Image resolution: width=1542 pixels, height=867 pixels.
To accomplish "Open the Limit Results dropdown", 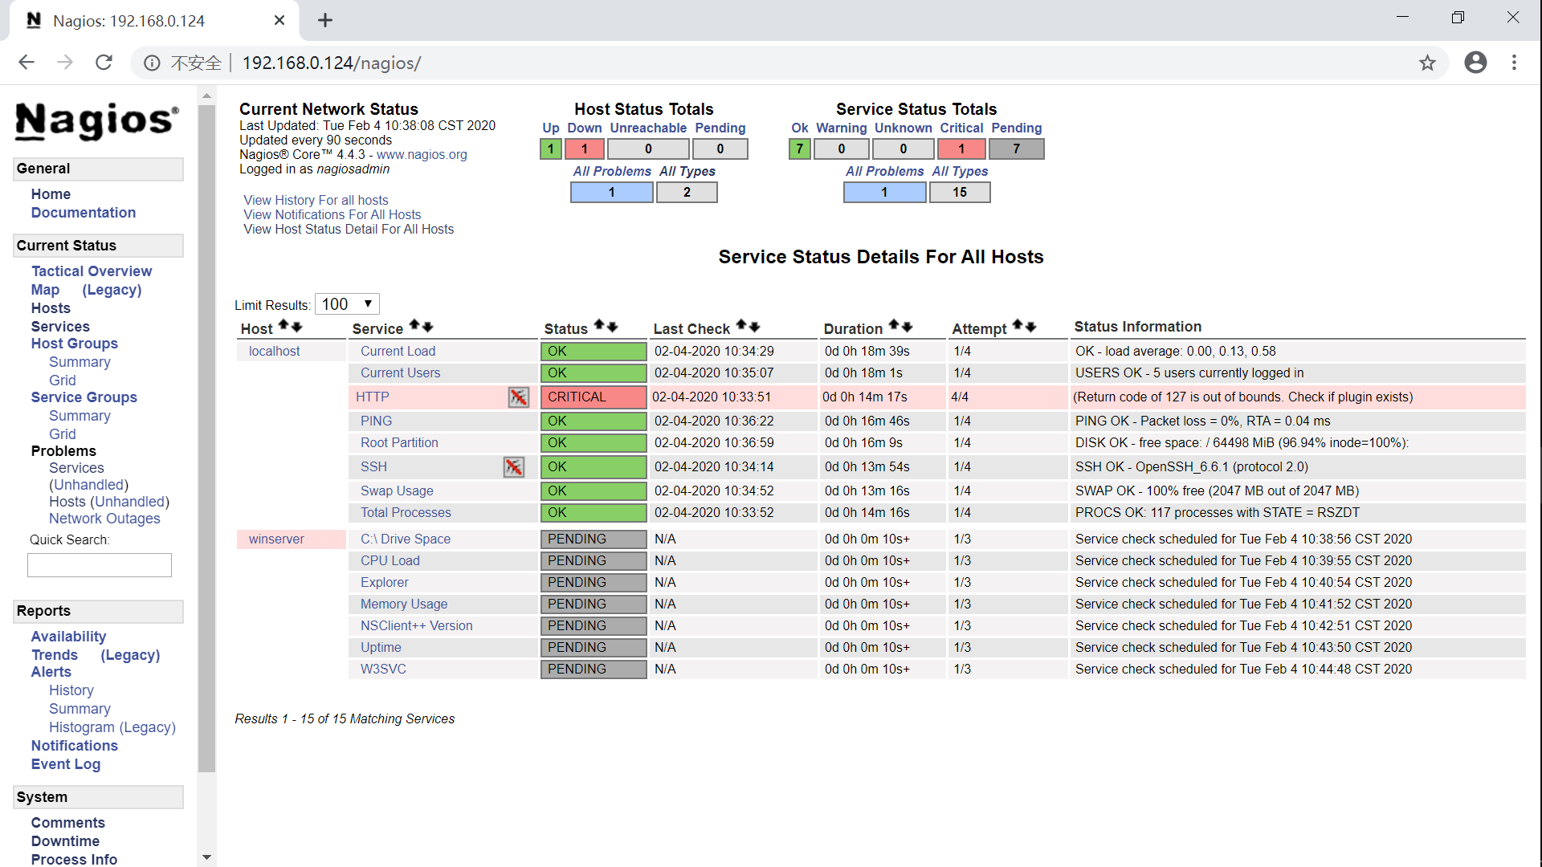I will (x=346, y=303).
